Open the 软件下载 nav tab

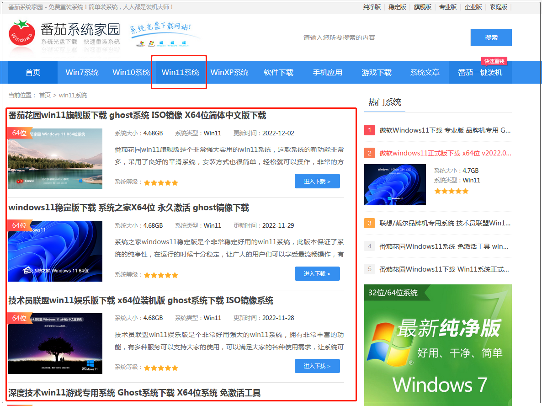(278, 72)
